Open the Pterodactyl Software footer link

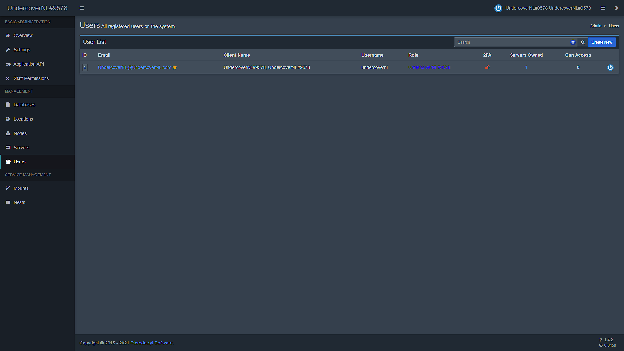point(151,343)
